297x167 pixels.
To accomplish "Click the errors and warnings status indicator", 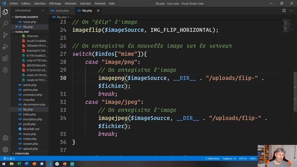I will point(9,158).
